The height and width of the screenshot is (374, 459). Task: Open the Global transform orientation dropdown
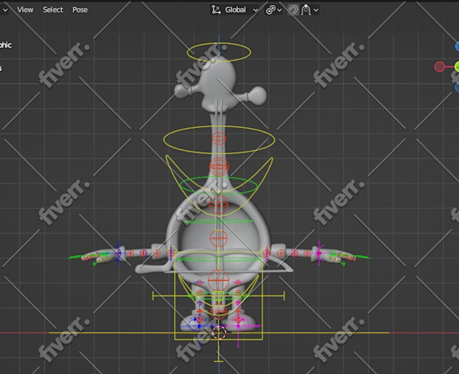[235, 10]
